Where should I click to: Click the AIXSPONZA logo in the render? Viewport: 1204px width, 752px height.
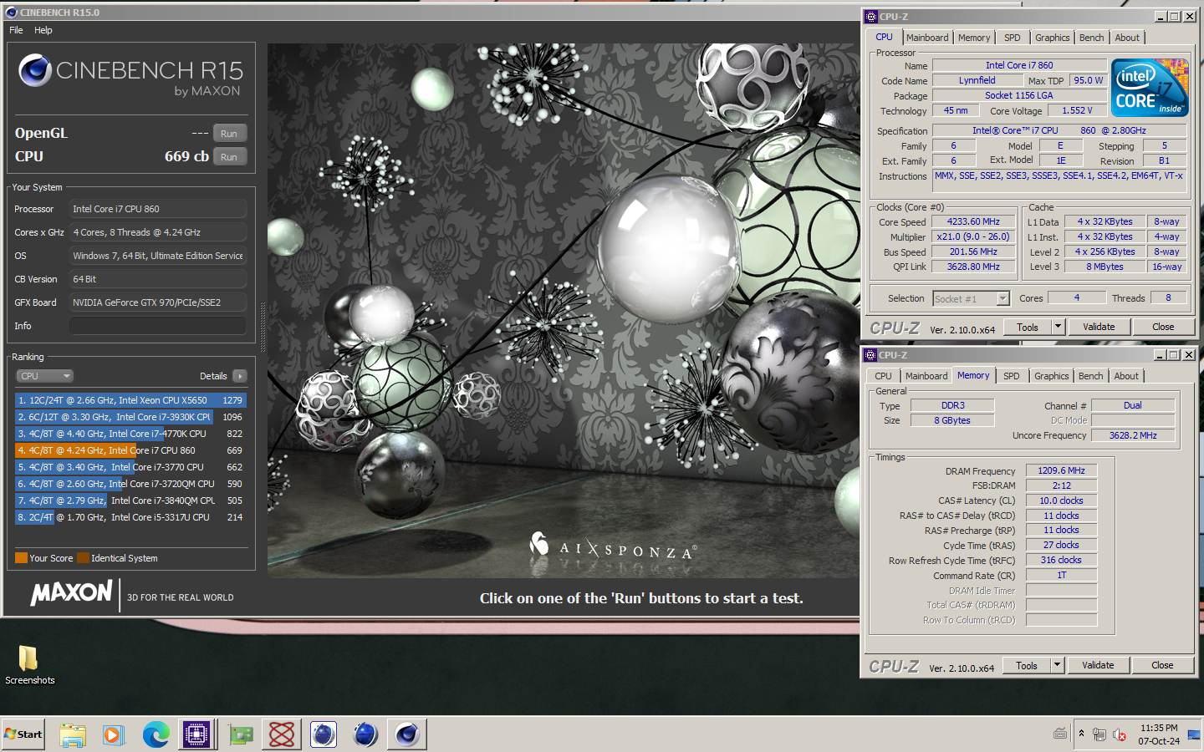(612, 547)
